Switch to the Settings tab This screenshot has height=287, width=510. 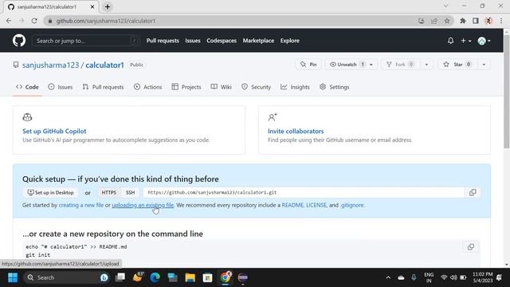click(x=335, y=87)
